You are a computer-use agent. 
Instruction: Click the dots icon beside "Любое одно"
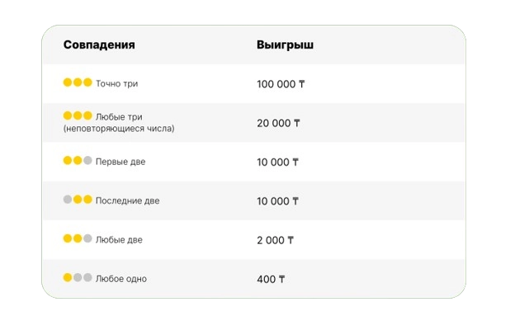tap(77, 278)
